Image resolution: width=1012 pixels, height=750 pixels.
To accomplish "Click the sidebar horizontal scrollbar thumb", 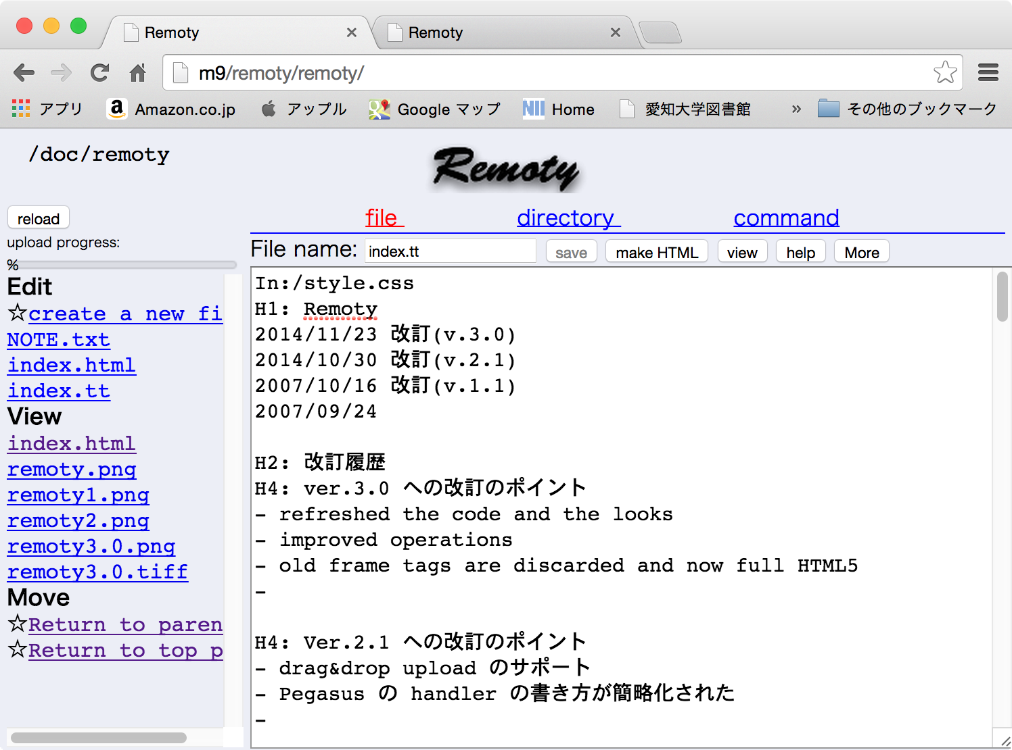I will coord(99,738).
